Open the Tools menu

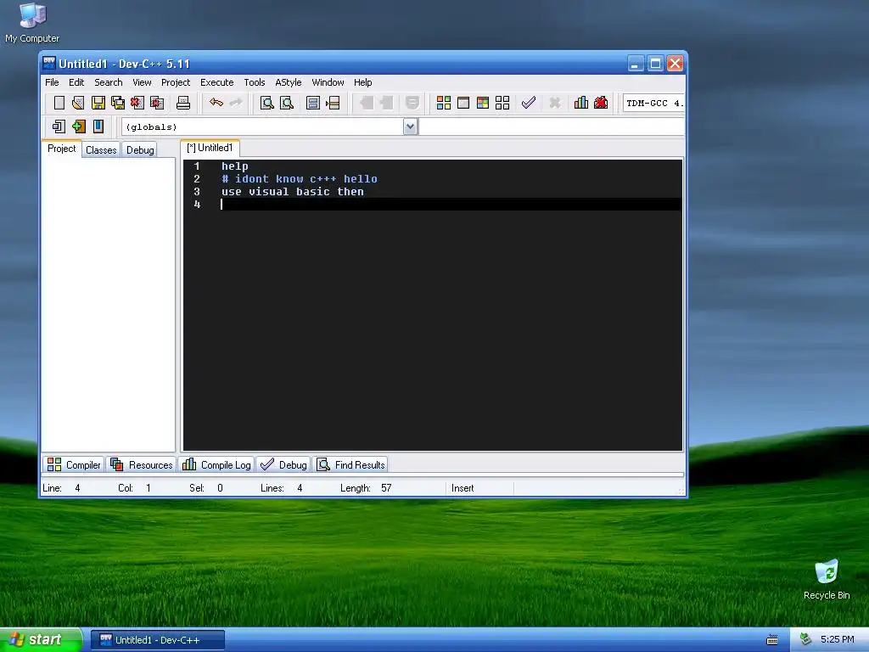coord(255,82)
